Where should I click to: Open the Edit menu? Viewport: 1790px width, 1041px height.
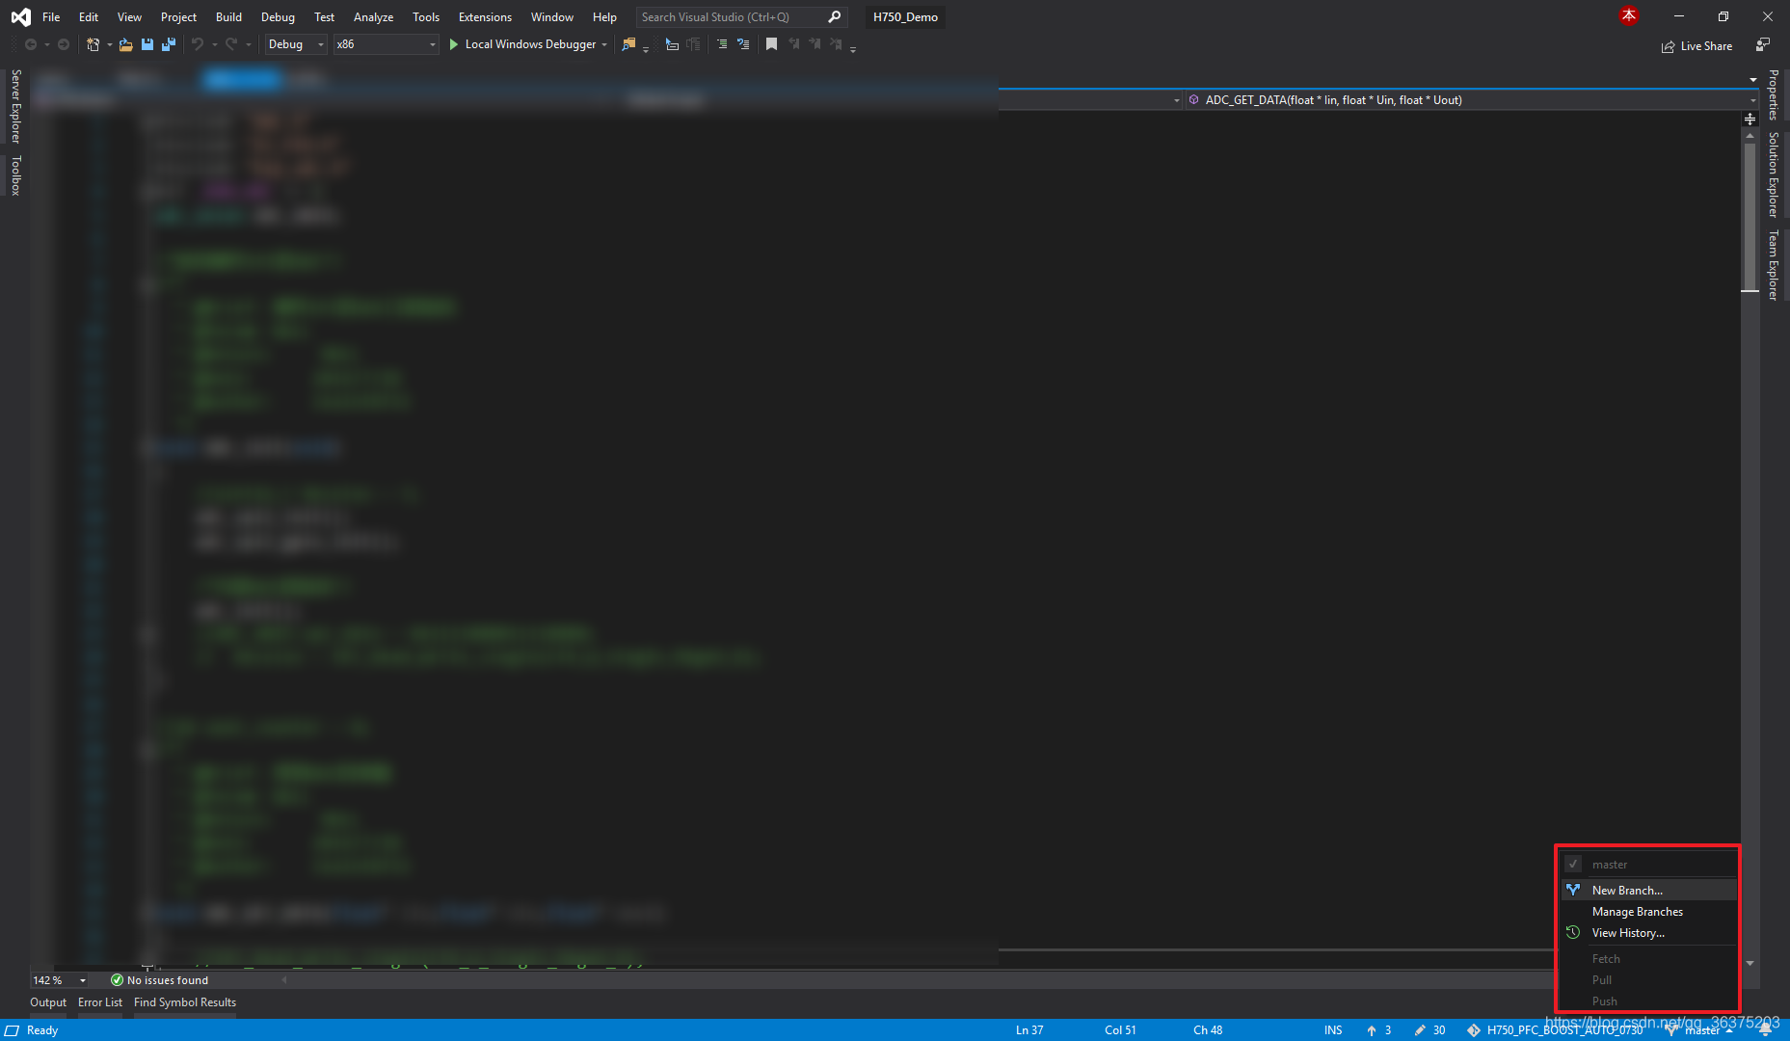click(x=89, y=17)
